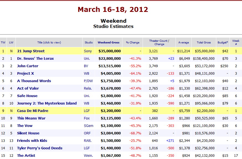This screenshot has height=159, width=242.
Task: Open A Thousand Words movie page
Action: point(34,81)
